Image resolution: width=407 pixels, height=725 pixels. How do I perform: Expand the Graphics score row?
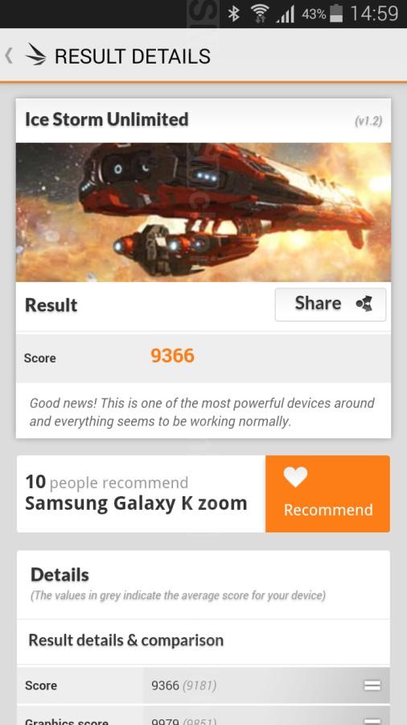tap(372, 720)
